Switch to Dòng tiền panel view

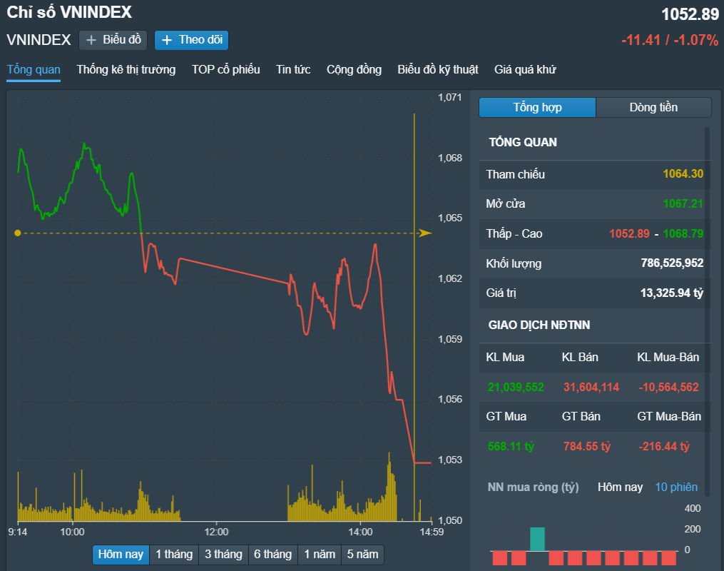(x=653, y=108)
